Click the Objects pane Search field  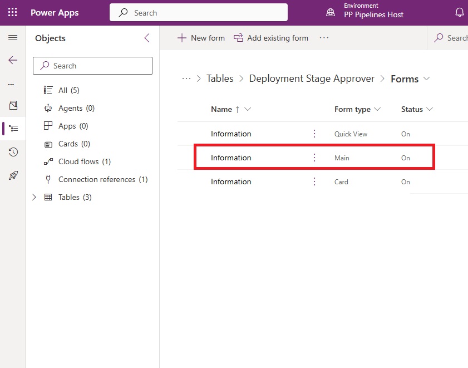[92, 66]
